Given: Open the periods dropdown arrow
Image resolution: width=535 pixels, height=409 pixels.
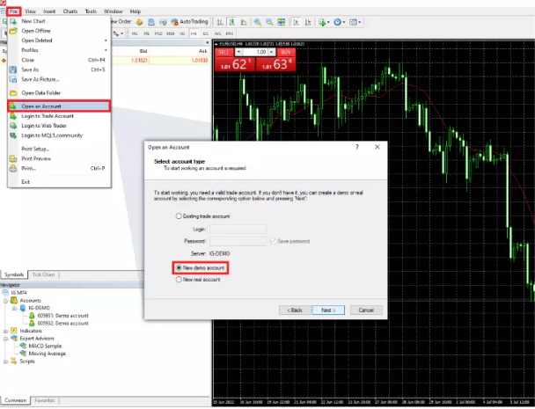Looking at the screenshot, I should coord(343,23).
